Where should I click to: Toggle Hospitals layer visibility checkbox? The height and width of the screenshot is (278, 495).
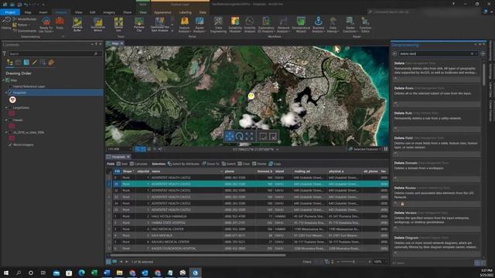coord(10,93)
